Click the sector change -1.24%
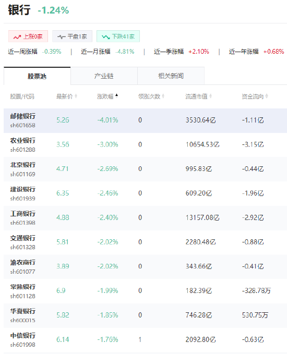Image resolution: width=287 pixels, height=354 pixels. coord(53,10)
